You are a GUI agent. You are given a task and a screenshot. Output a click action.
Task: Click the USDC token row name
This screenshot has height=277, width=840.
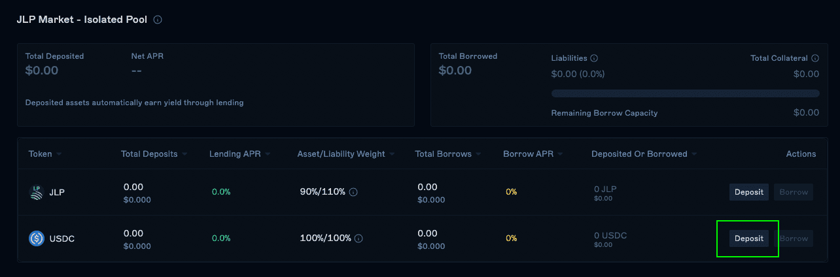coord(62,238)
